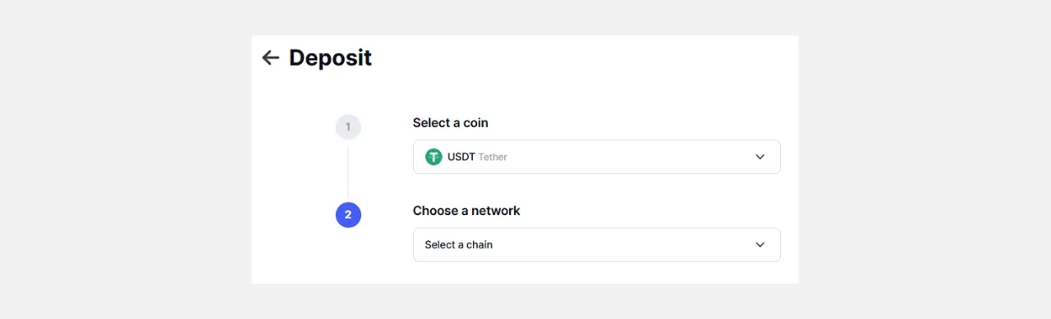The width and height of the screenshot is (1051, 319).
Task: Click the number 2 in blue circle
Action: click(x=348, y=215)
